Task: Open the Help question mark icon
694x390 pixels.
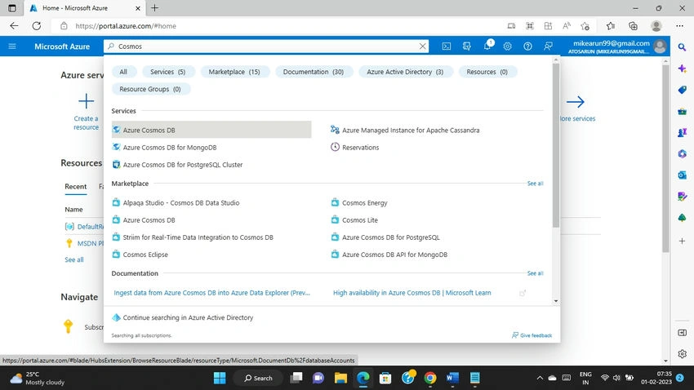Action: pos(527,46)
